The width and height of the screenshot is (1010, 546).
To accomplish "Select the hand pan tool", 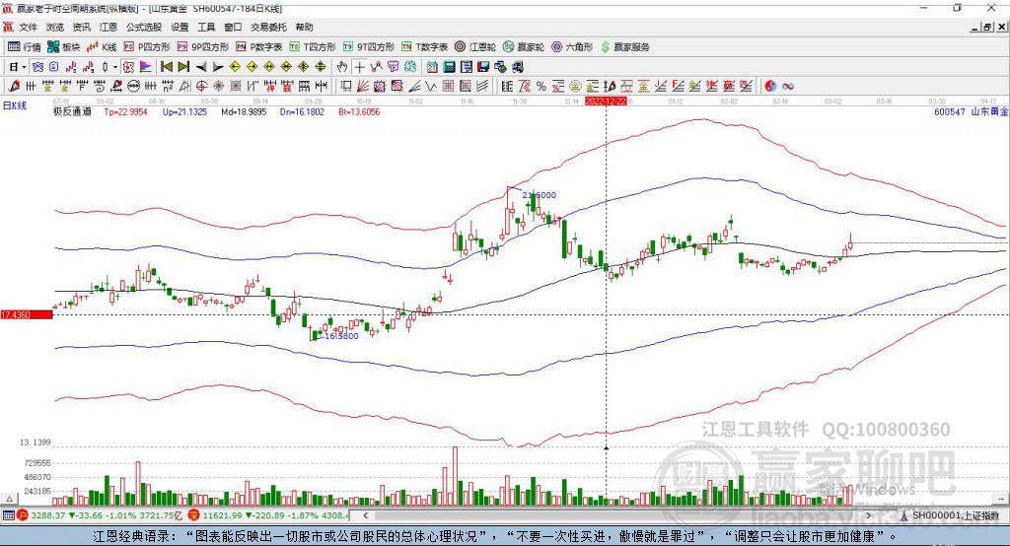I will click(x=342, y=67).
